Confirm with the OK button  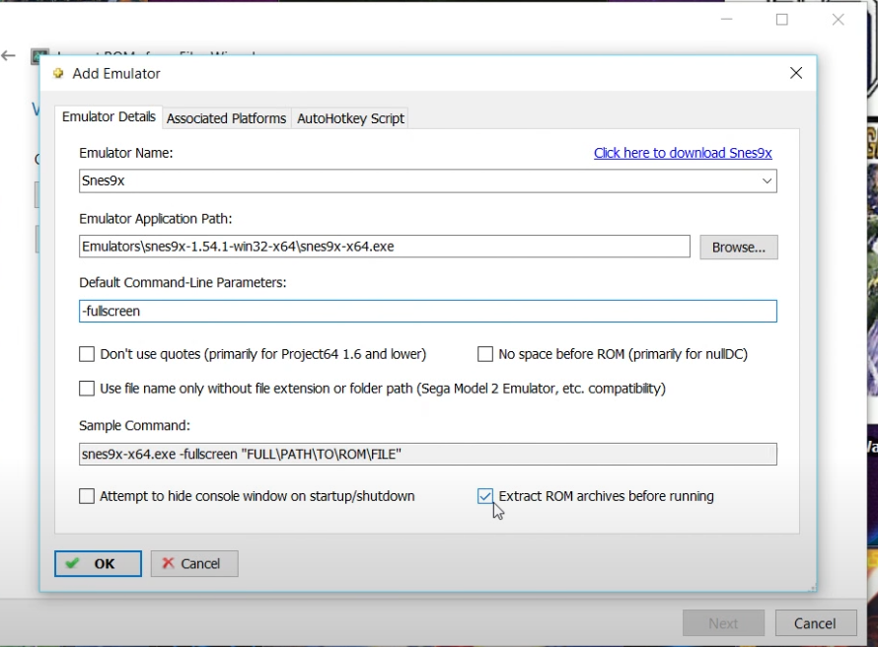(x=98, y=563)
